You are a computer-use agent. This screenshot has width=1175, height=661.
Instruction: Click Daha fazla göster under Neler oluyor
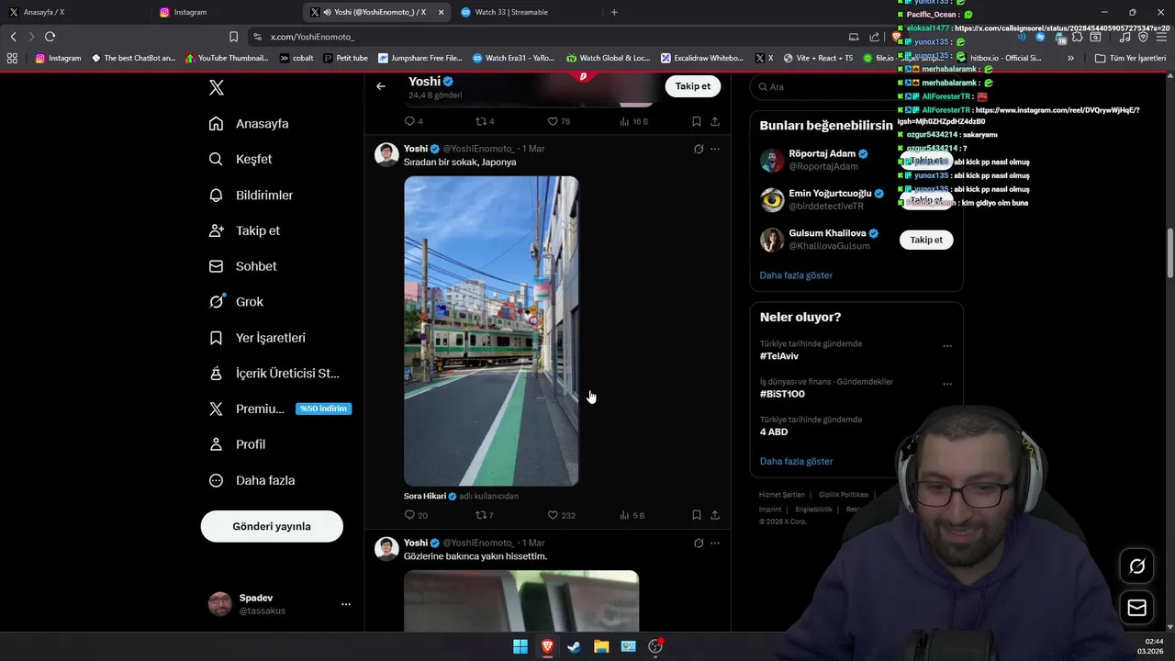pos(796,461)
